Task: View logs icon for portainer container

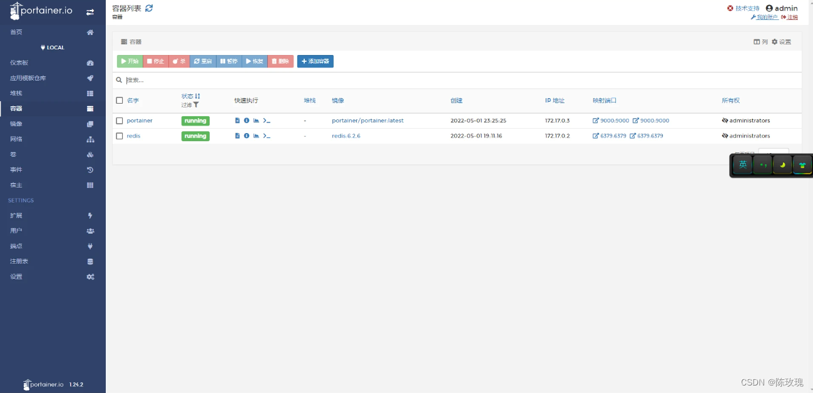Action: [x=237, y=121]
